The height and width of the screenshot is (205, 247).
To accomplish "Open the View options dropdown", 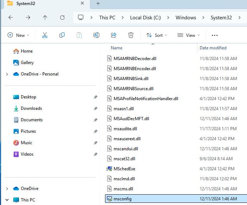I will (x=189, y=35).
